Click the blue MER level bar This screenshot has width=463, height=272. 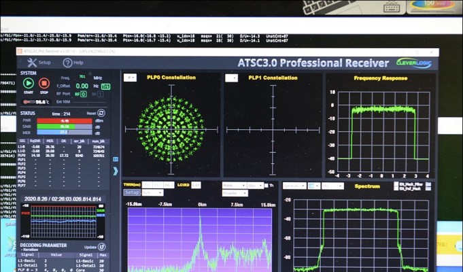coord(65,133)
